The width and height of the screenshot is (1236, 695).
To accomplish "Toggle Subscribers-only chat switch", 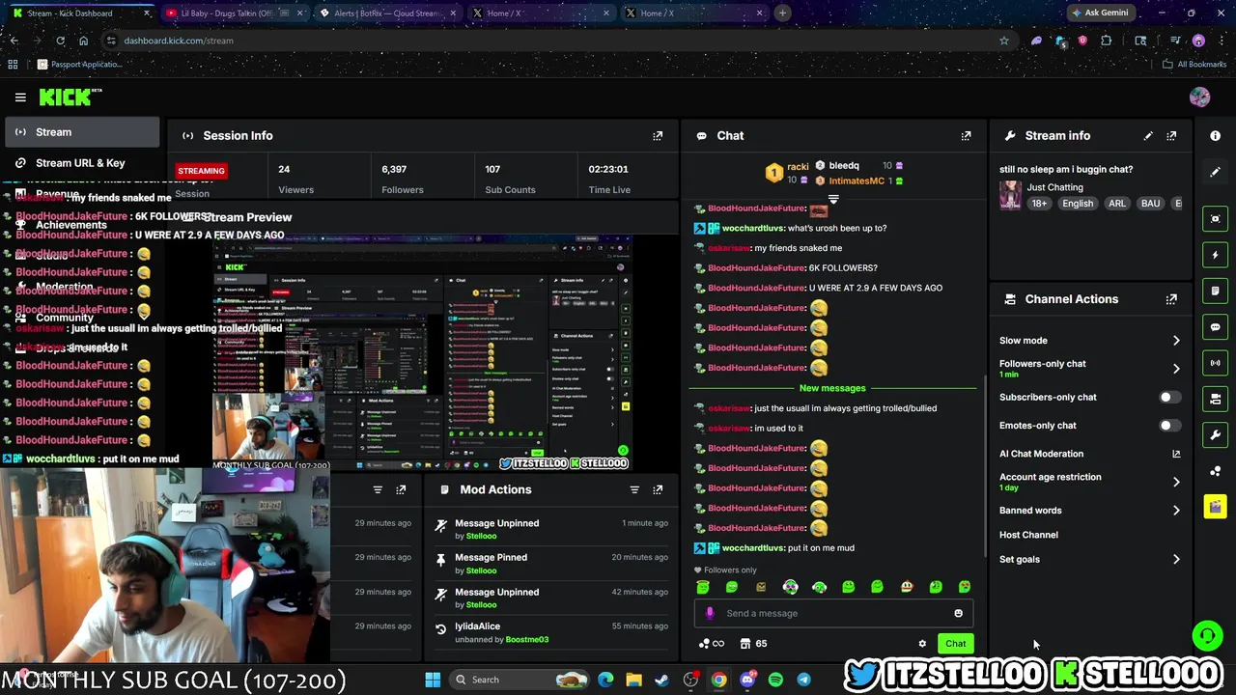I will click(x=1169, y=398).
